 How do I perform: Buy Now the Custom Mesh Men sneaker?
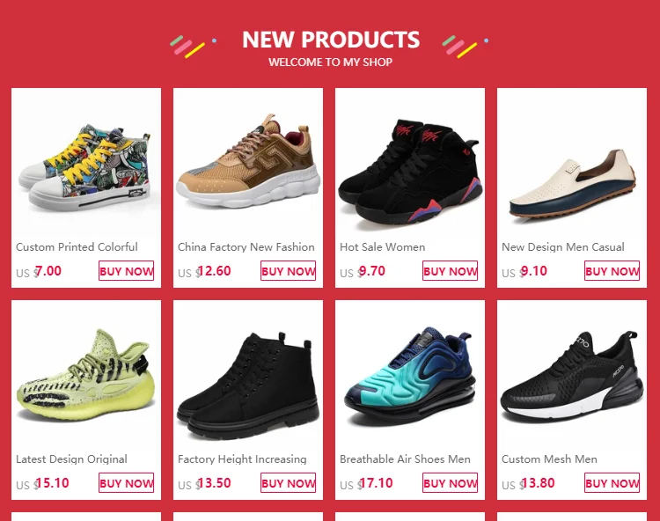tap(612, 482)
